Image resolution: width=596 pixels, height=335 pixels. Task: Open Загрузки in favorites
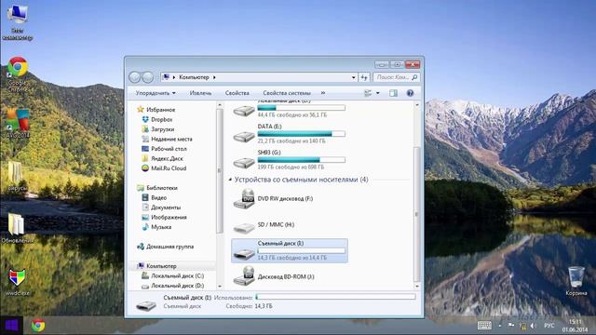(x=158, y=129)
